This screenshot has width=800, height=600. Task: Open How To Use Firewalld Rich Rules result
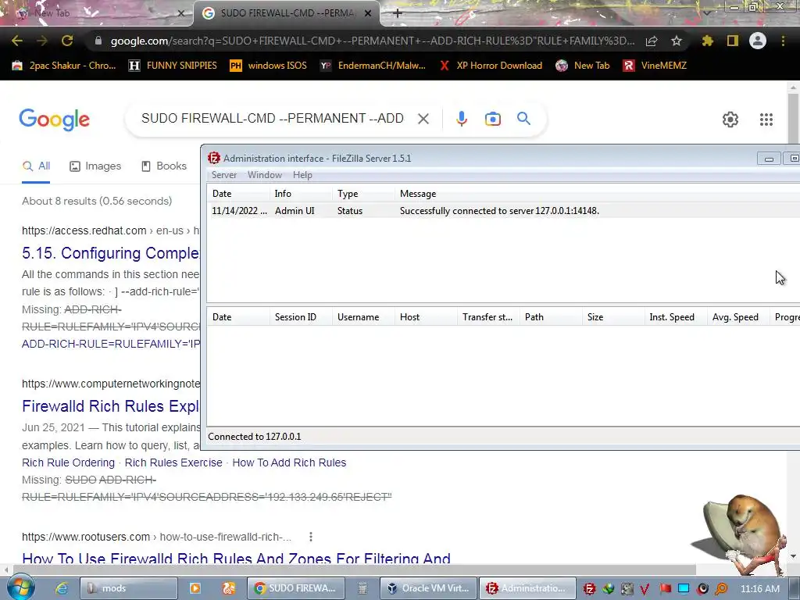236,557
